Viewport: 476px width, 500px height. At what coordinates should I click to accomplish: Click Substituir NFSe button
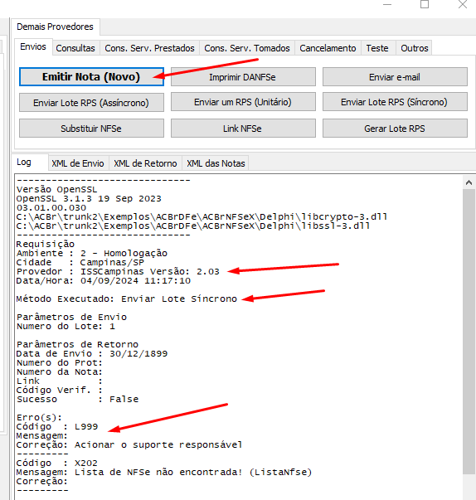[x=91, y=129]
